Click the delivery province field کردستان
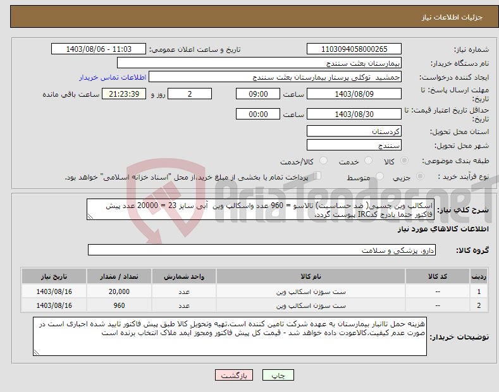Screen dimensions: 499x392 [x=354, y=131]
